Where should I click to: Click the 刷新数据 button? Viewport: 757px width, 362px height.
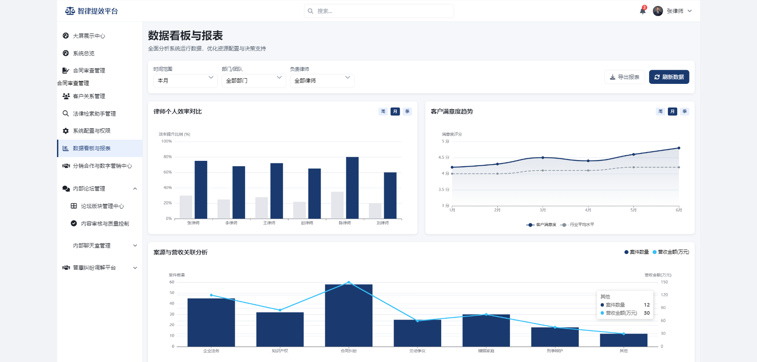pyautogui.click(x=669, y=77)
